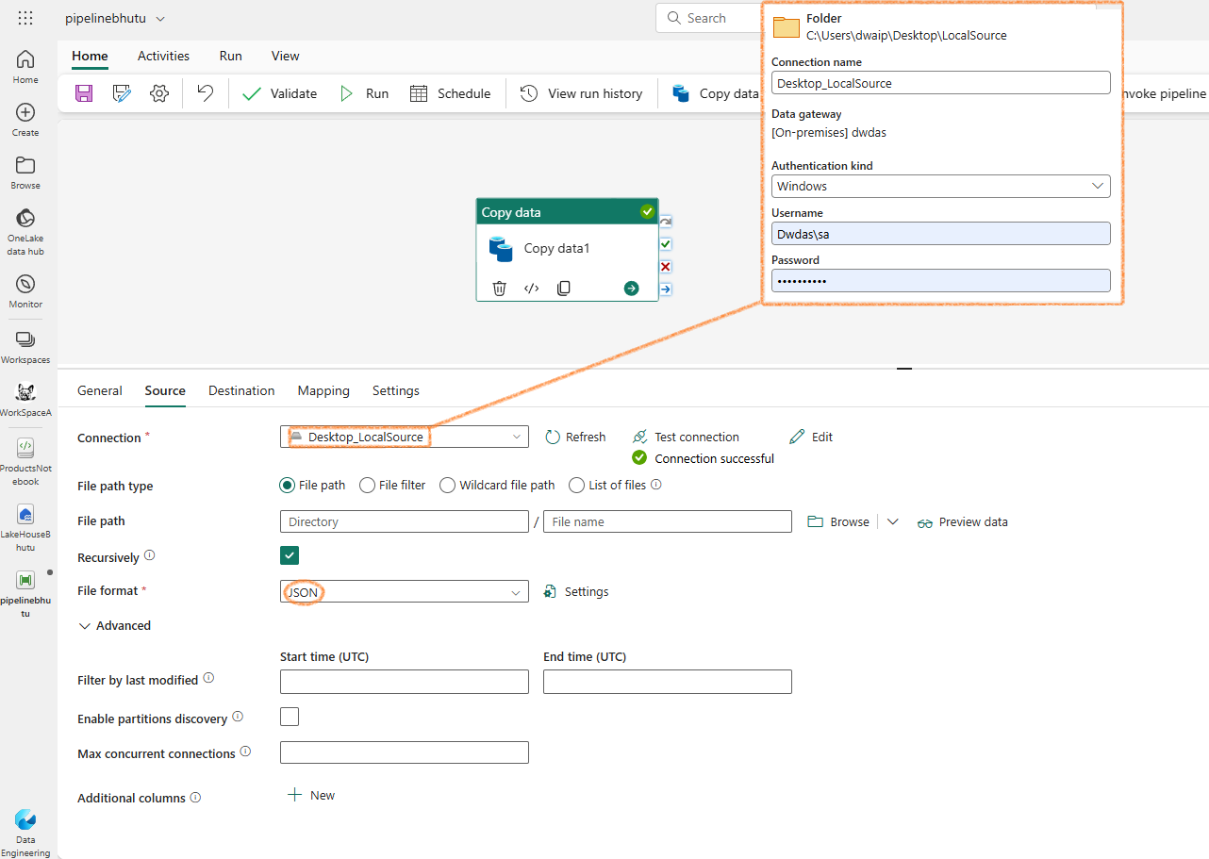Viewport: 1209px width, 859px height.
Task: Open Source tab of activity
Action: click(x=165, y=390)
